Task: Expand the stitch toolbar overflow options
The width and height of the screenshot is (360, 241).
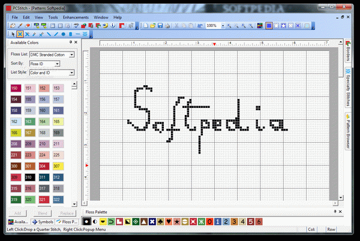Action: (91, 35)
